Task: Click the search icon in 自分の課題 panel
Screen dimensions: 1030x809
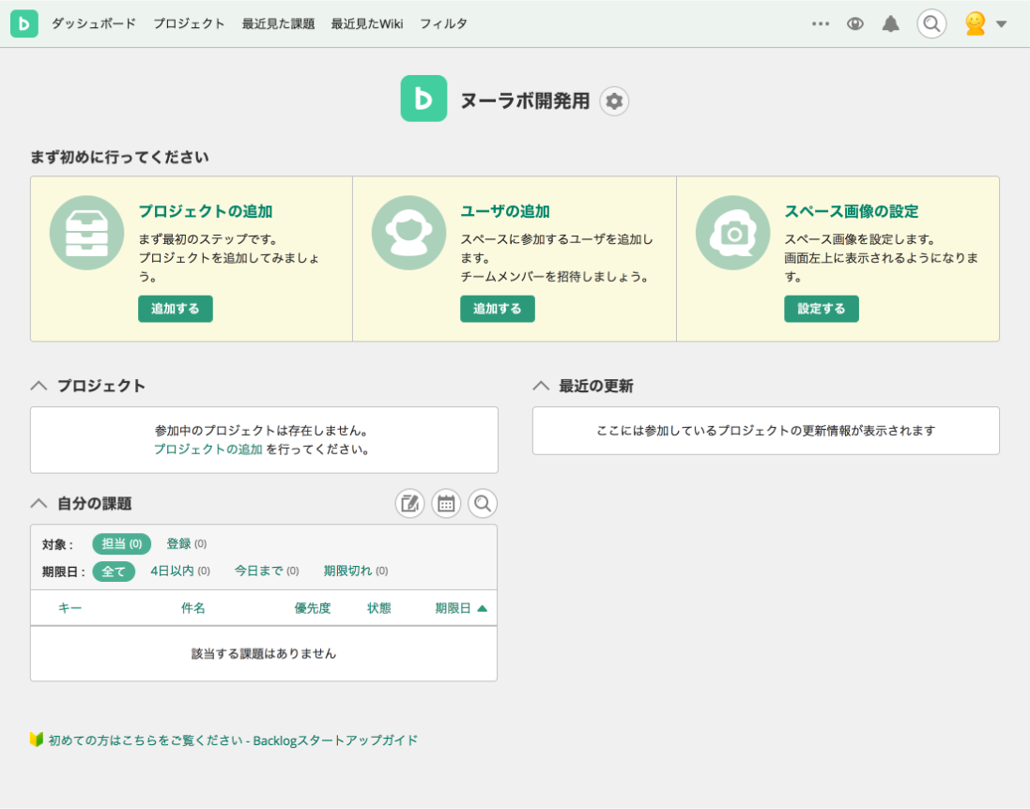Action: click(483, 503)
